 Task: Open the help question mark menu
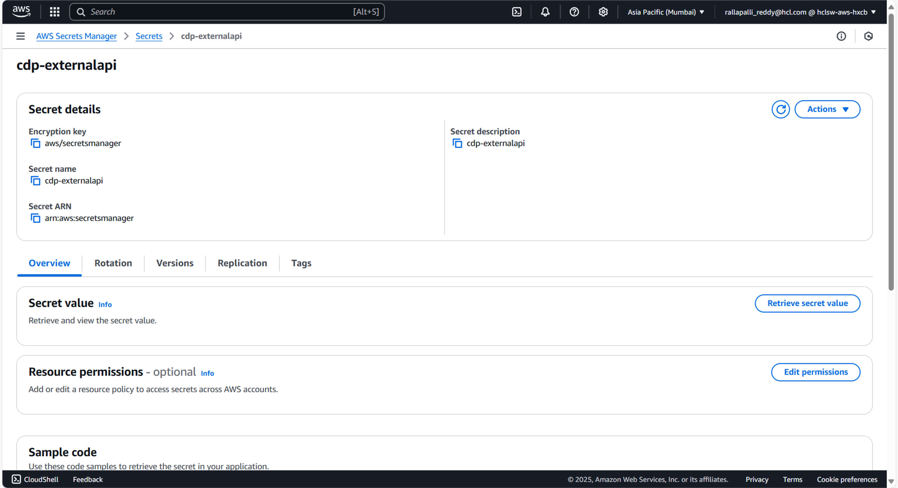tap(574, 12)
